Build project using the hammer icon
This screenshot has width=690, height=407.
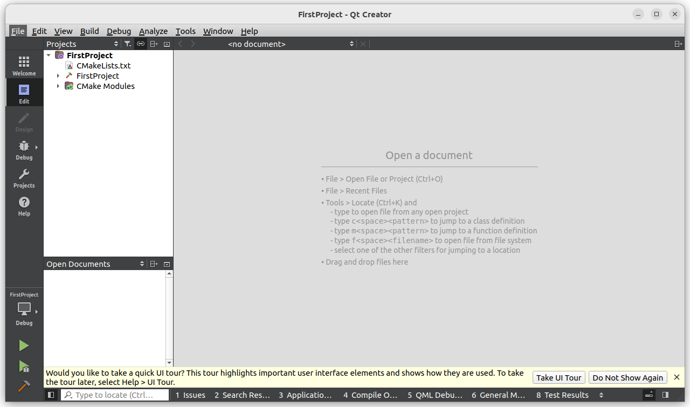coord(24,387)
